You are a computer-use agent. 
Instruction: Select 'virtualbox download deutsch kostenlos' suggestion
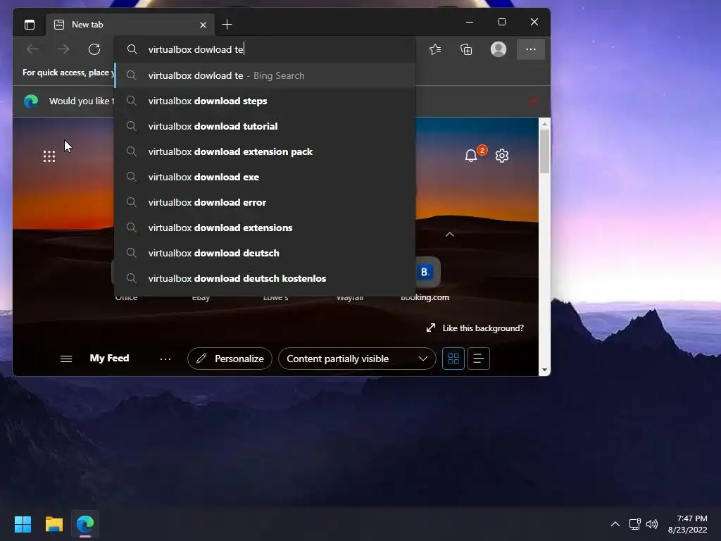265,278
